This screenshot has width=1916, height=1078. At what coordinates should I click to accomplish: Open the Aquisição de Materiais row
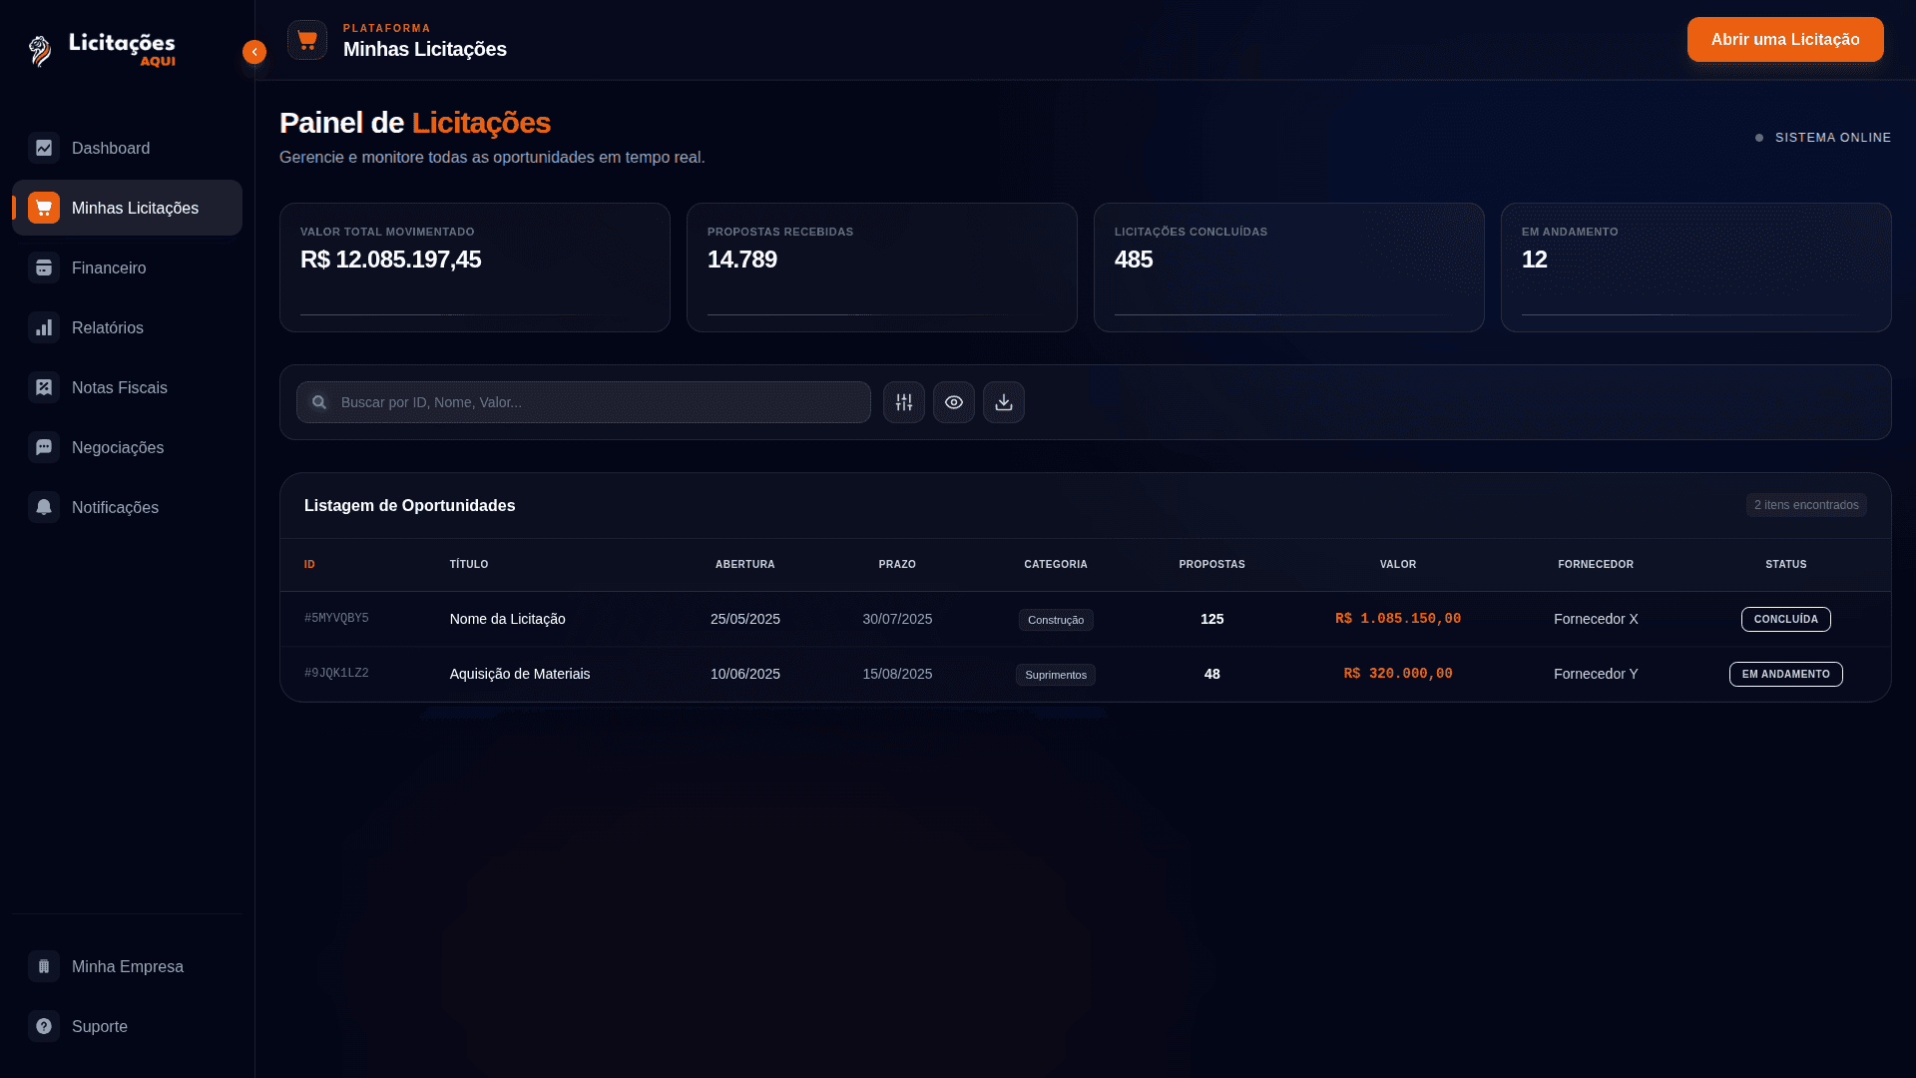click(519, 675)
